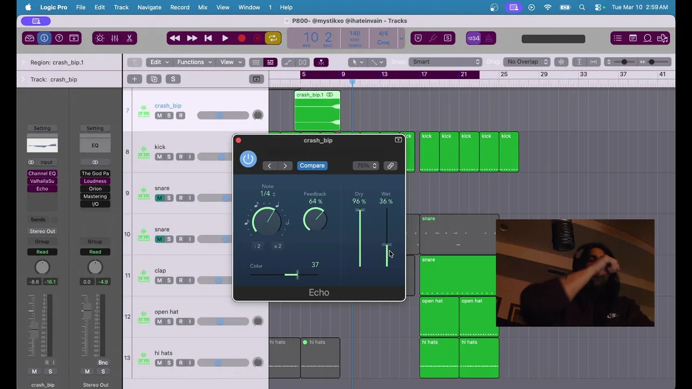Fast forward the playhead
The image size is (692, 389).
coord(191,38)
